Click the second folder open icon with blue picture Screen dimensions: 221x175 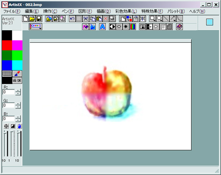[49, 19]
